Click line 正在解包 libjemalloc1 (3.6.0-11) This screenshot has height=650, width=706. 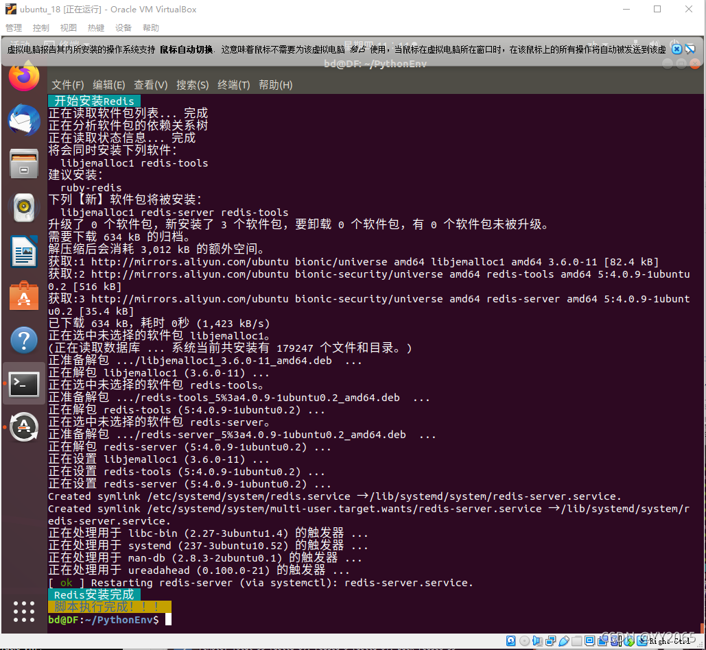[158, 372]
